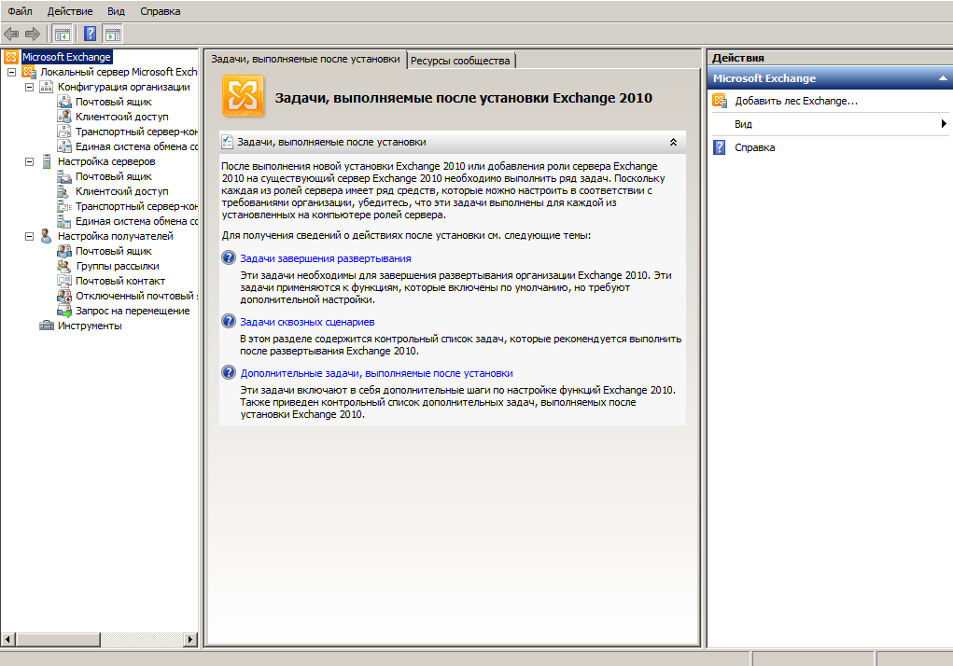The width and height of the screenshot is (953, 666).
Task: Click Почтовый ящик icon under Настройка получателей
Action: [x=63, y=251]
